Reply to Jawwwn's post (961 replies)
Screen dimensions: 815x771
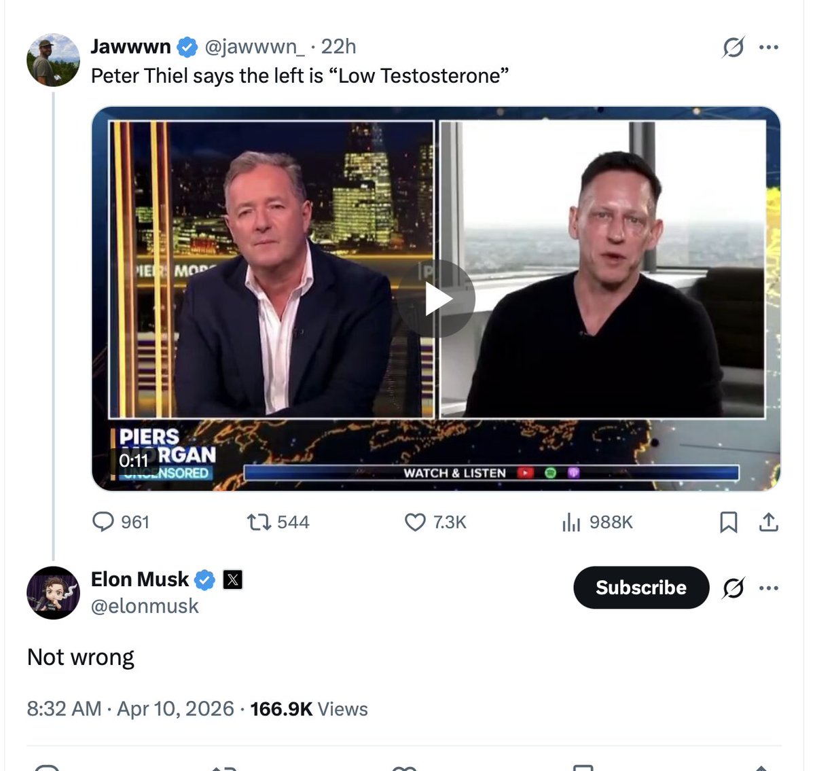point(103,522)
